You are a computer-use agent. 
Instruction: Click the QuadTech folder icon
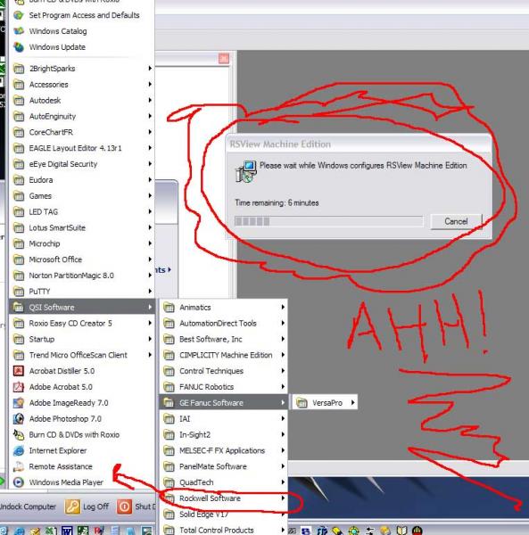pyautogui.click(x=169, y=482)
